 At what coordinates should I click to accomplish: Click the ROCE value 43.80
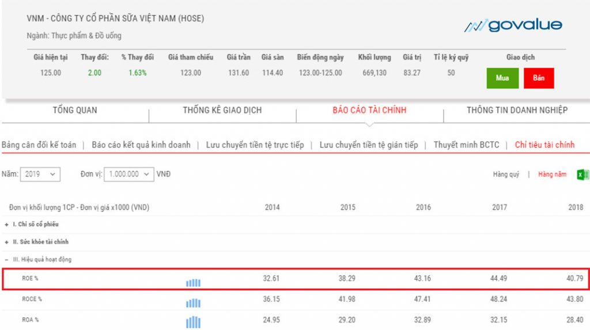(x=575, y=299)
